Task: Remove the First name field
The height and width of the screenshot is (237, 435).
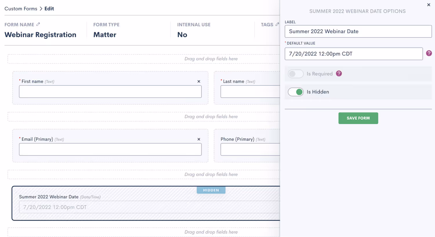Action: (x=199, y=81)
